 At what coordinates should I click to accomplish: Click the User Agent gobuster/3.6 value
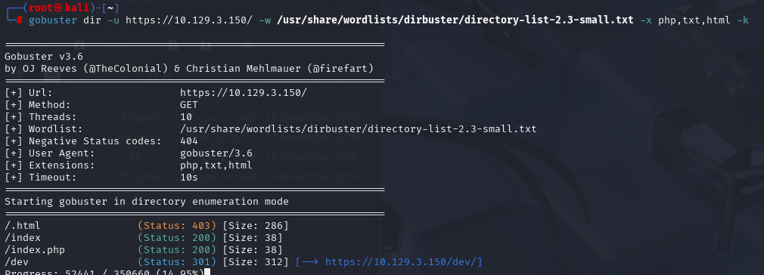pos(216,153)
